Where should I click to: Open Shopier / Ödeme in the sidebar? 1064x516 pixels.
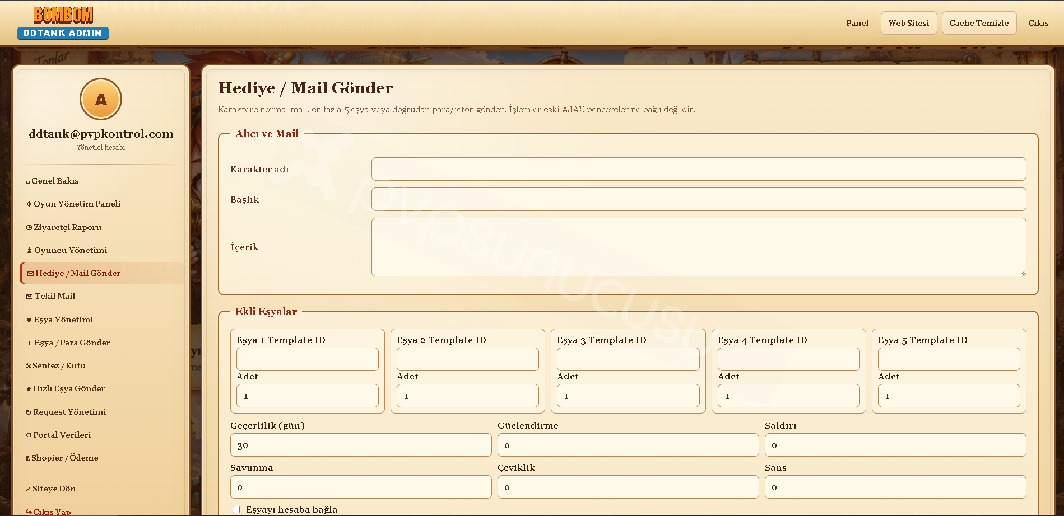62,458
